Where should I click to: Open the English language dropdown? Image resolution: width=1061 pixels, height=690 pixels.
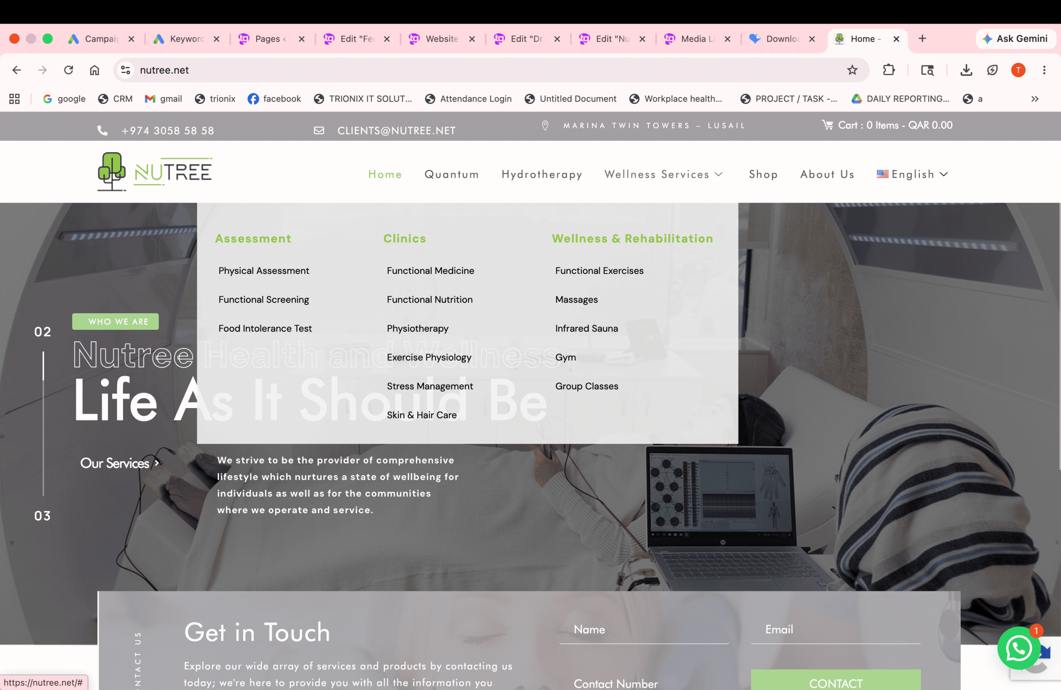pyautogui.click(x=912, y=174)
